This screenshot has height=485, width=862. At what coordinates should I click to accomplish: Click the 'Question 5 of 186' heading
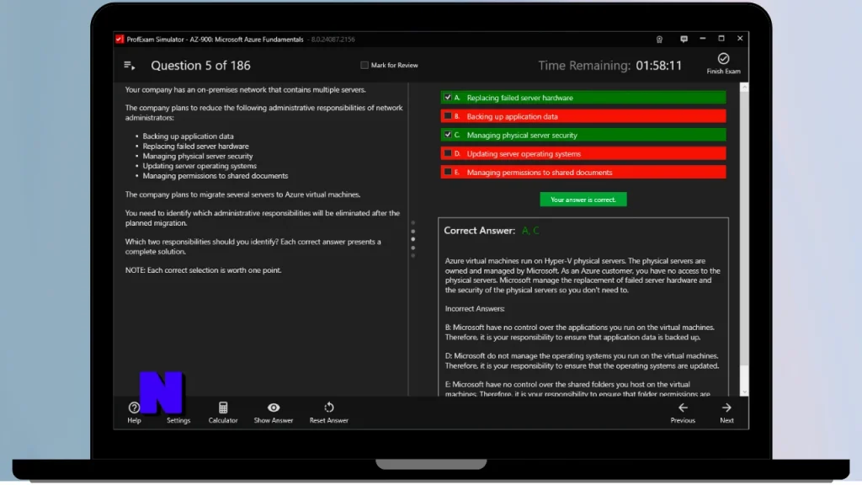point(200,66)
